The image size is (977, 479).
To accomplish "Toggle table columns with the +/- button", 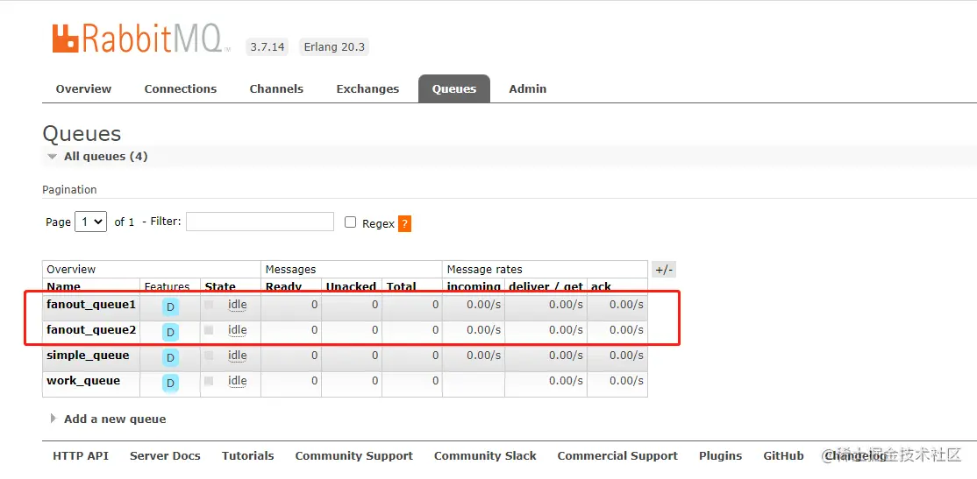I will pos(664,270).
